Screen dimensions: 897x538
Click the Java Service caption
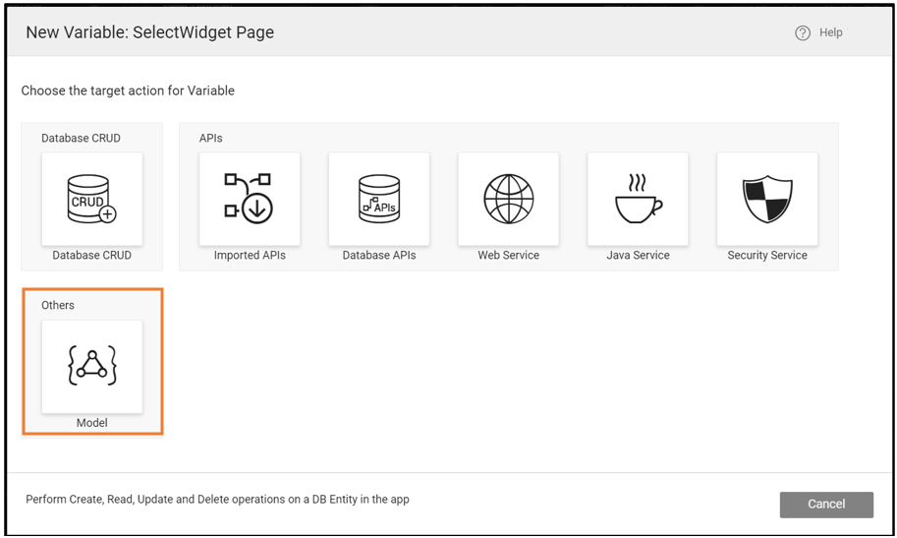click(x=638, y=256)
